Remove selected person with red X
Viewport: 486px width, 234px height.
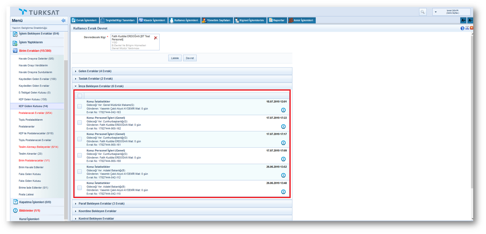[156, 38]
